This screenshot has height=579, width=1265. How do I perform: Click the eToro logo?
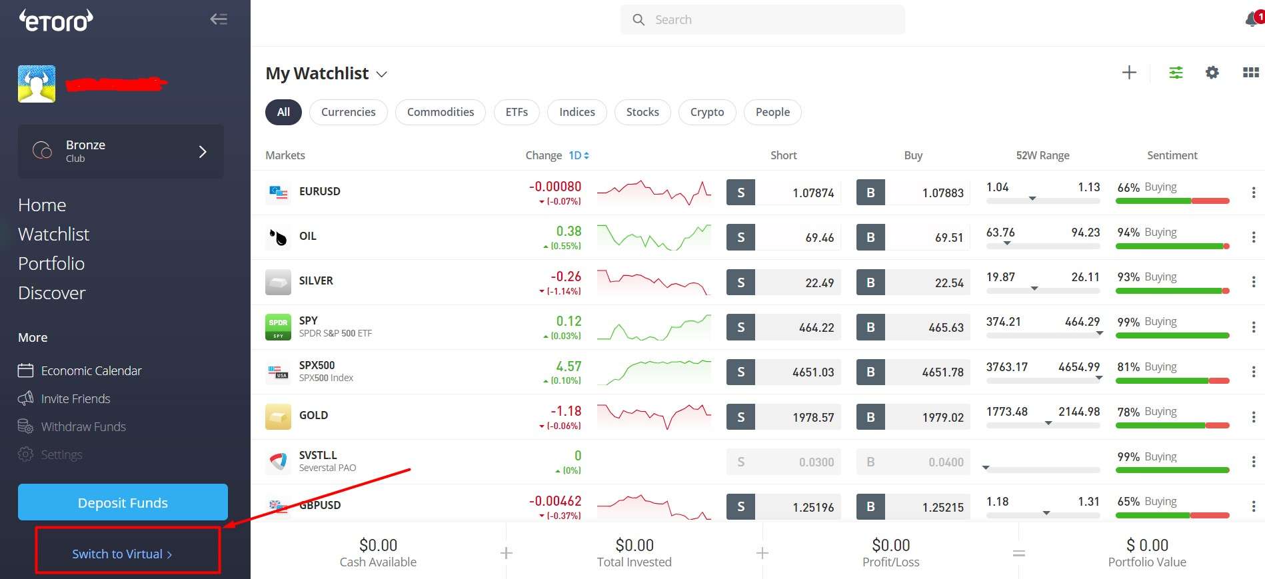pyautogui.click(x=56, y=20)
